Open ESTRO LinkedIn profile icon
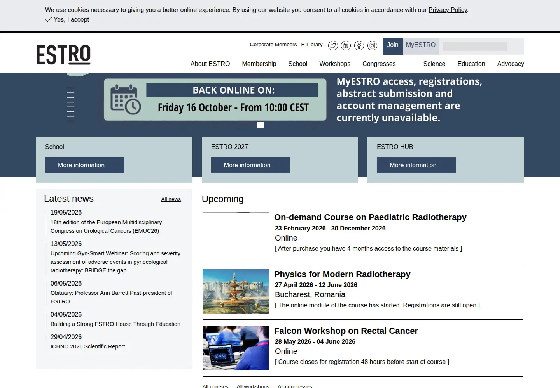The image size is (560, 388). (x=346, y=46)
